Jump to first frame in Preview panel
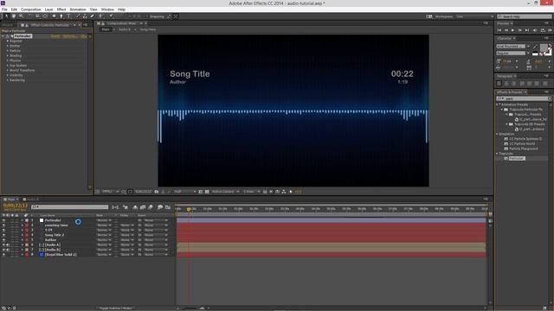Viewport: 554px width, 311px height. point(499,30)
